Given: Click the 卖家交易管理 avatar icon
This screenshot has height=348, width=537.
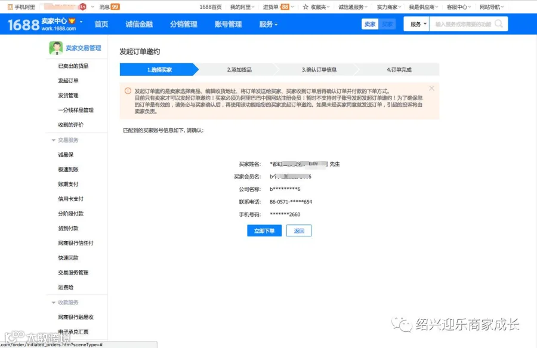Looking at the screenshot, I should tap(56, 48).
